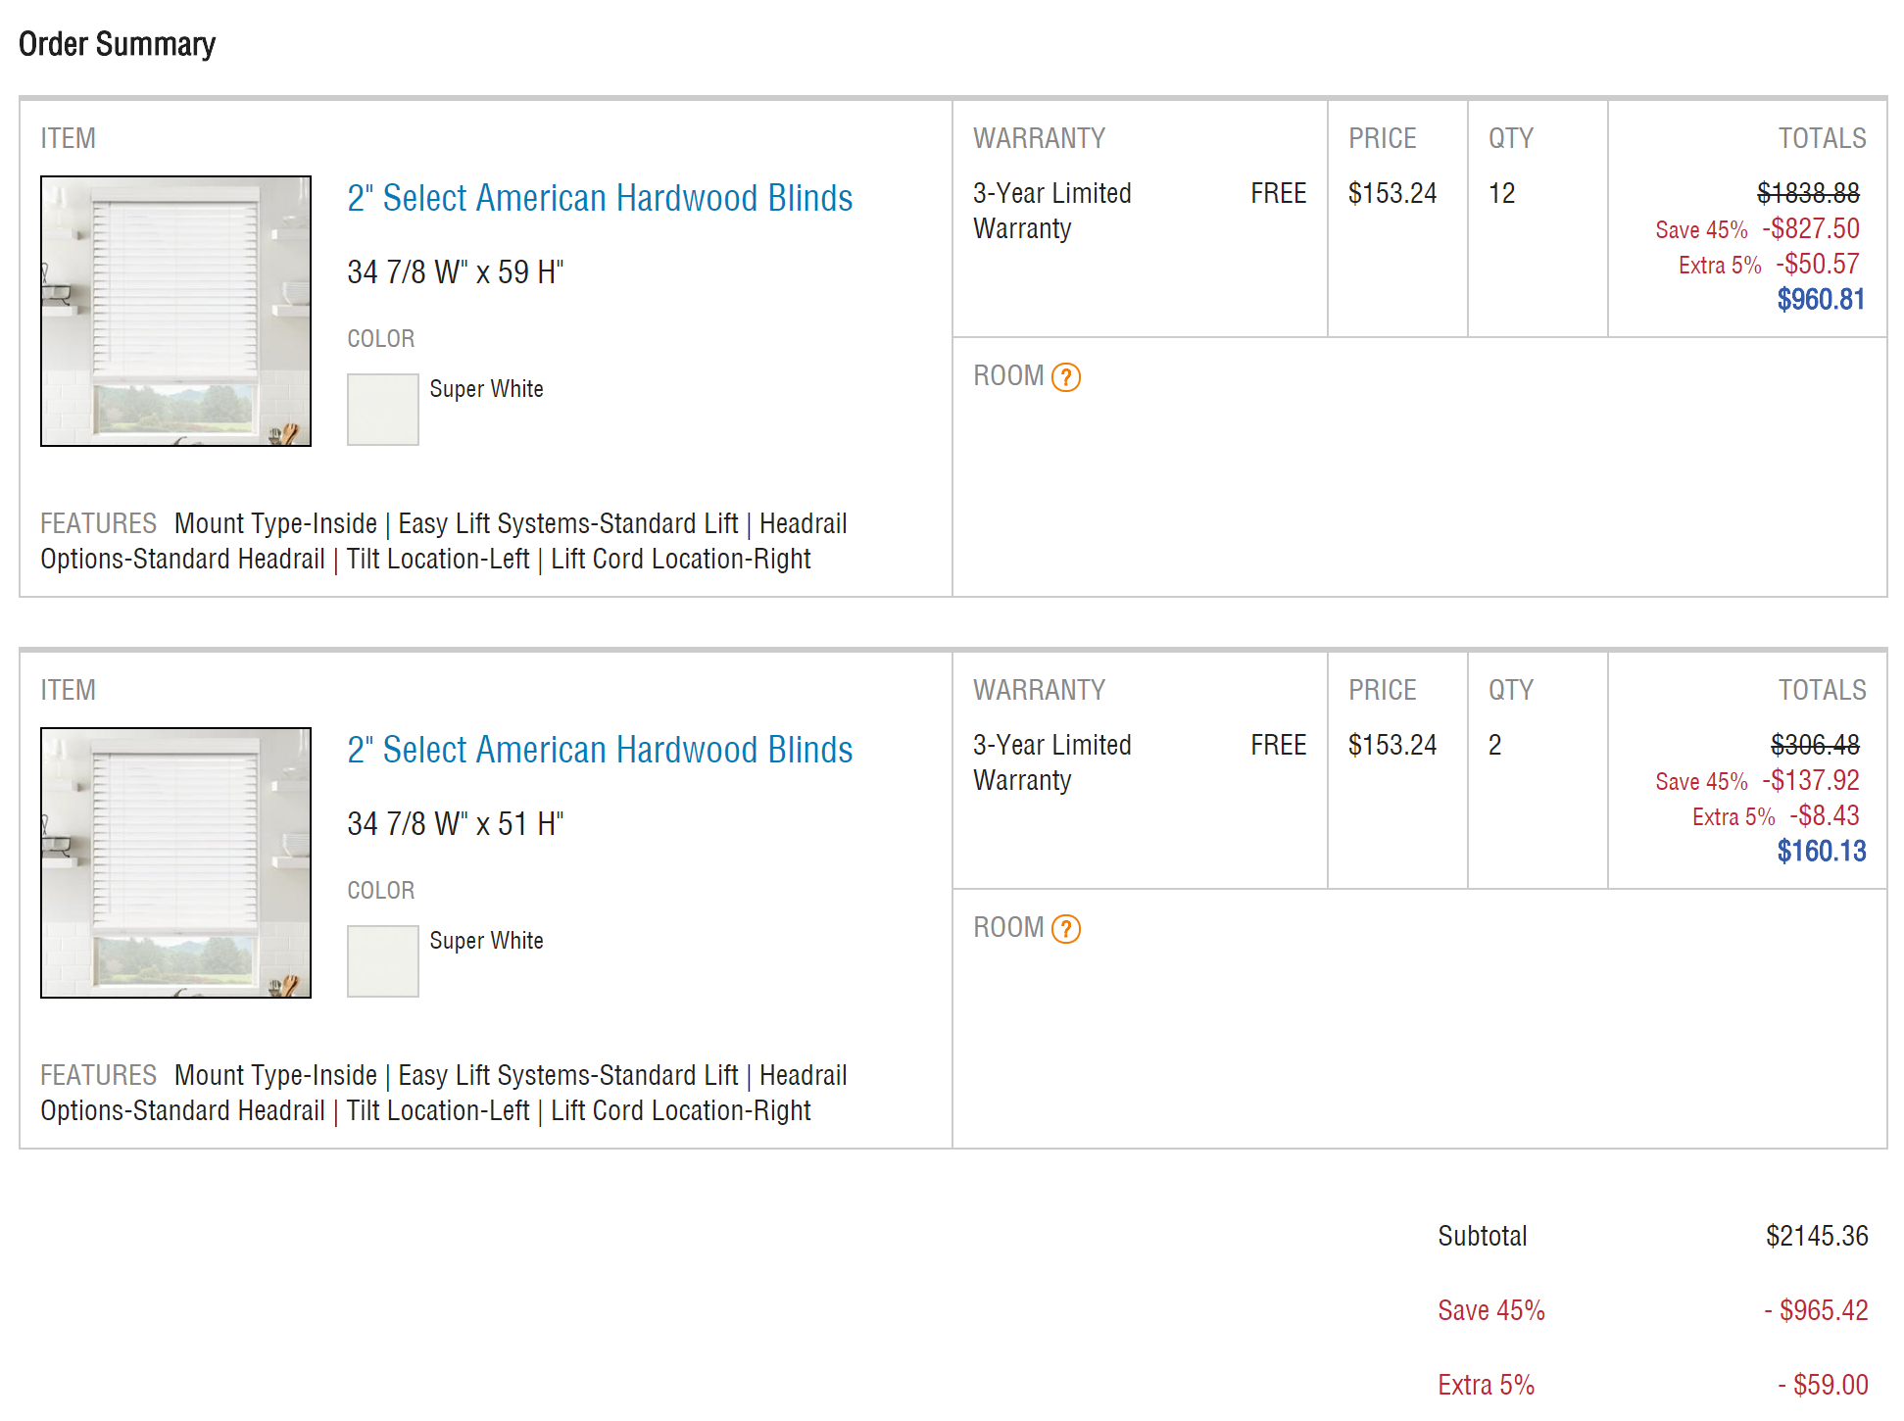Screen dimensions: 1904x1421
Task: Click the second blinds product thumbnail
Action: [175, 862]
